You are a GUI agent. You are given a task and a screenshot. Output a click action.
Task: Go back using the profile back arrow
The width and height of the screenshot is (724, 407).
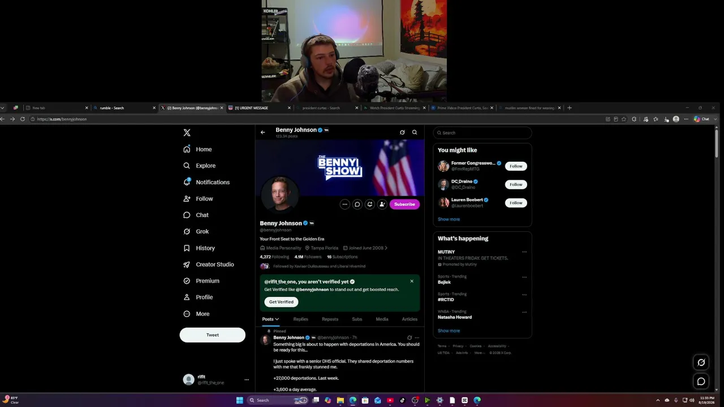click(x=262, y=132)
